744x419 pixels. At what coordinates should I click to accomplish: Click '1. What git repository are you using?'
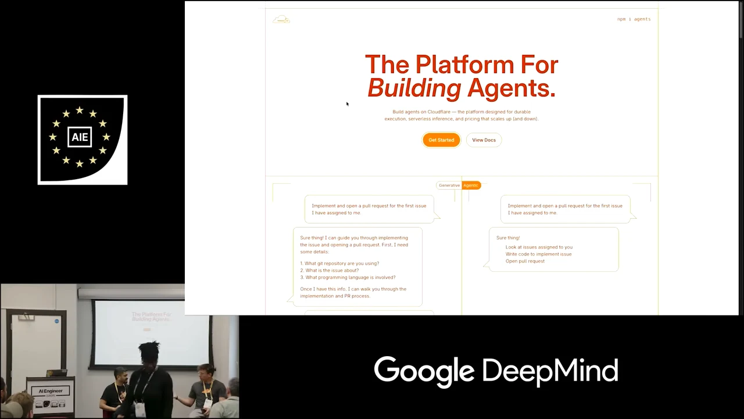tap(339, 263)
